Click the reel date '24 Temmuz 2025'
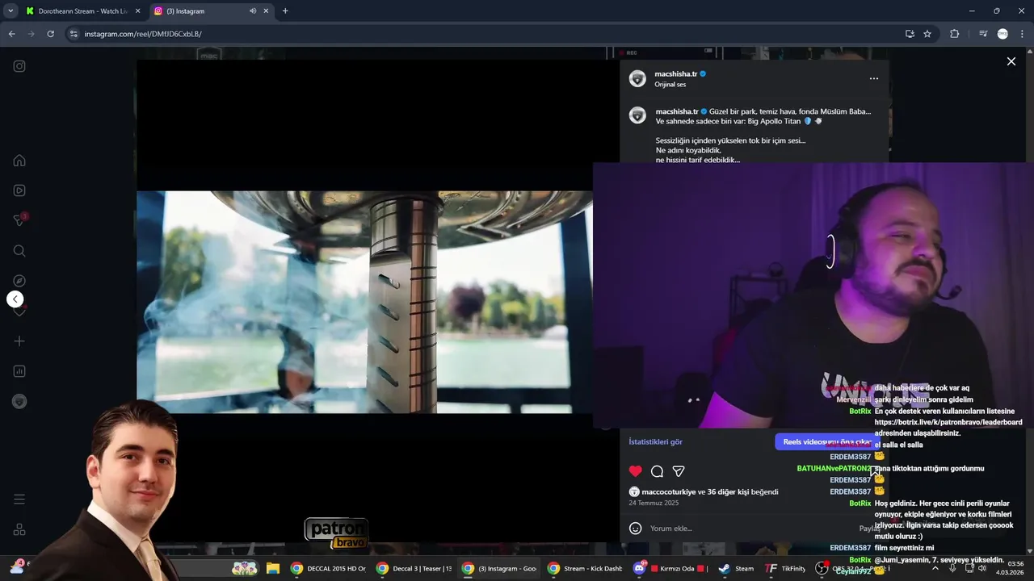This screenshot has height=581, width=1034. (654, 503)
